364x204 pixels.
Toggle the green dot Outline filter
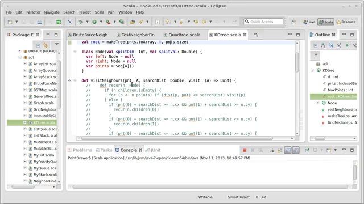pos(347,45)
